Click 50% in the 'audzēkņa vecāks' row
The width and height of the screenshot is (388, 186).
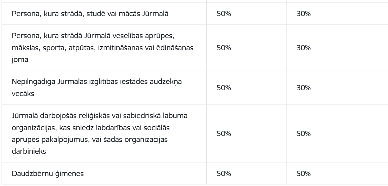tap(223, 87)
